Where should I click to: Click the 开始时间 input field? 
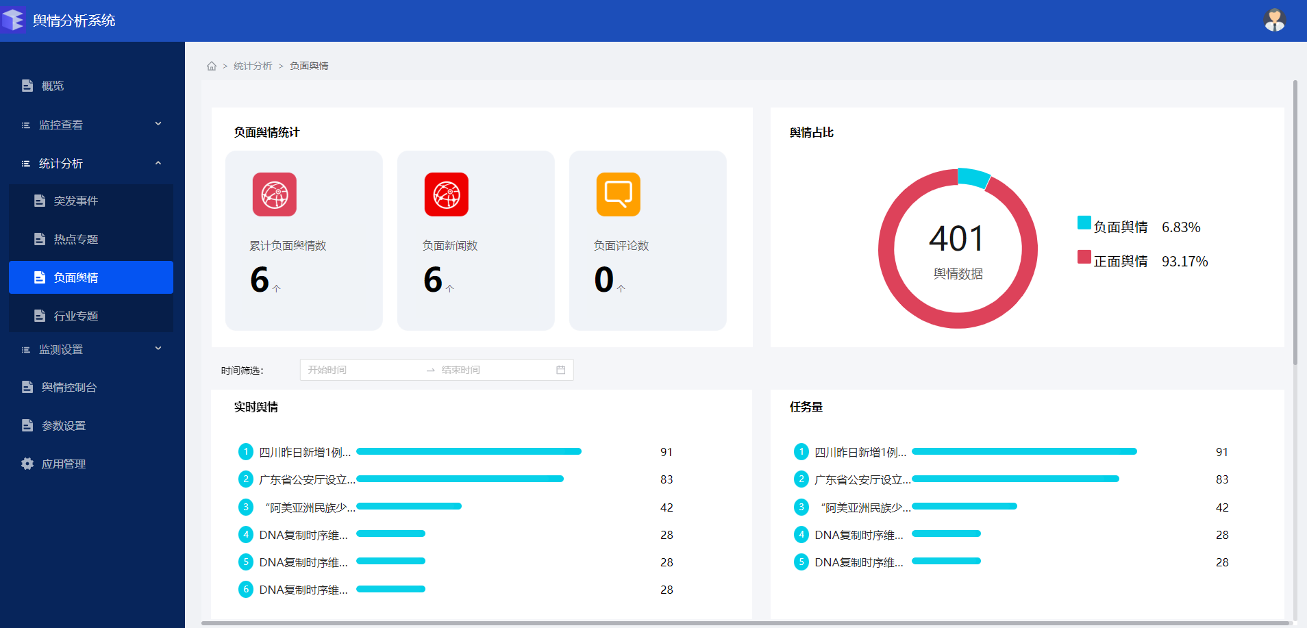pyautogui.click(x=363, y=370)
